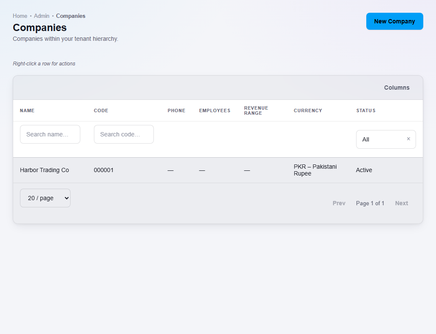Screen dimensions: 436x334
Task: Click the Companies breadcrumb item
Action: (71, 16)
